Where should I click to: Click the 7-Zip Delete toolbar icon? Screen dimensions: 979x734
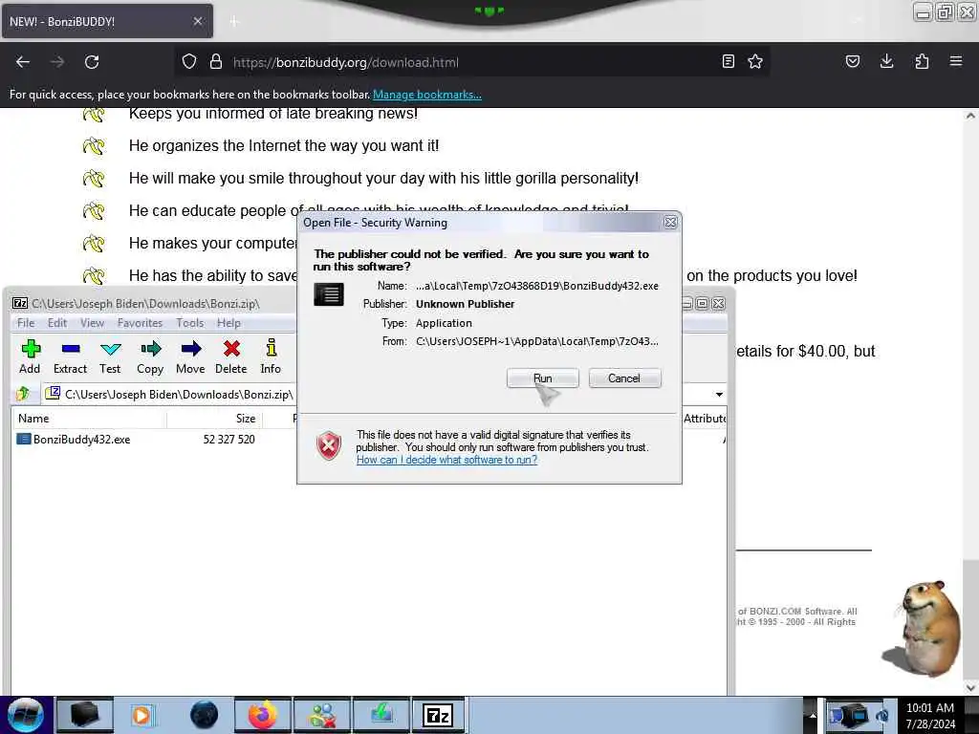(231, 357)
